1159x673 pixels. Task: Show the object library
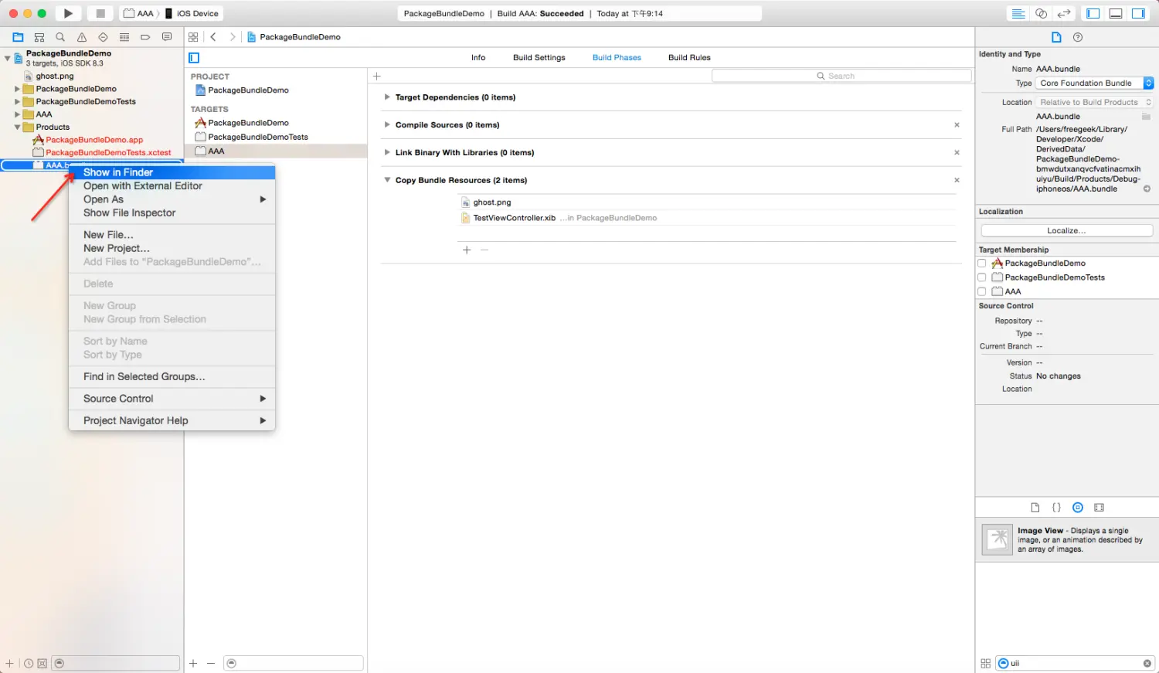(1078, 508)
